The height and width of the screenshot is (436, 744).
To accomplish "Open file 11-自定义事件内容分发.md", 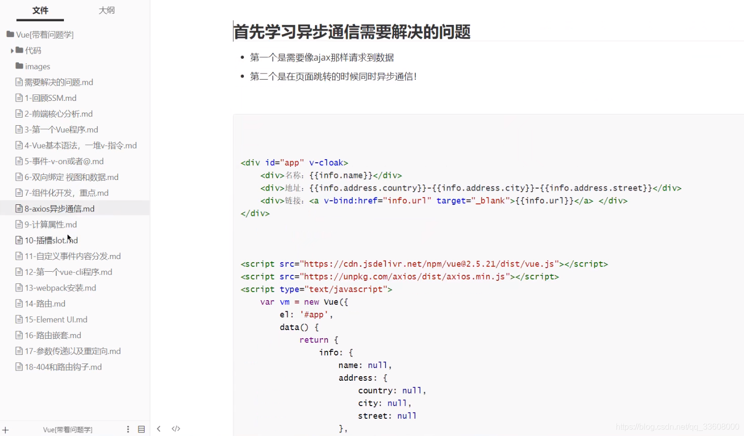I will (x=73, y=256).
